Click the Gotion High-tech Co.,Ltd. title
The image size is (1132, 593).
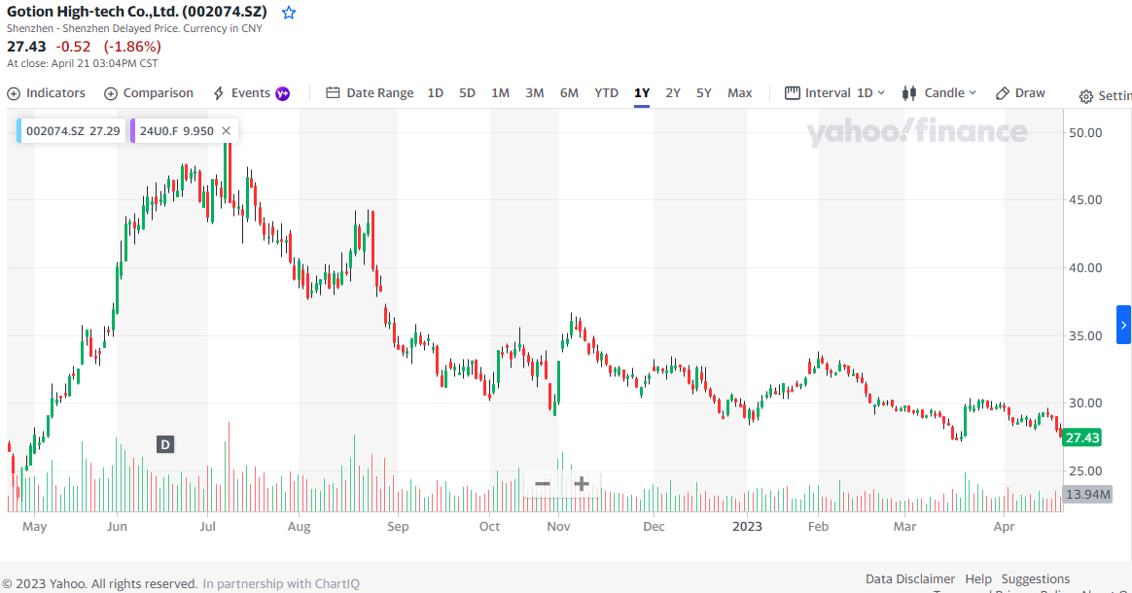point(137,12)
